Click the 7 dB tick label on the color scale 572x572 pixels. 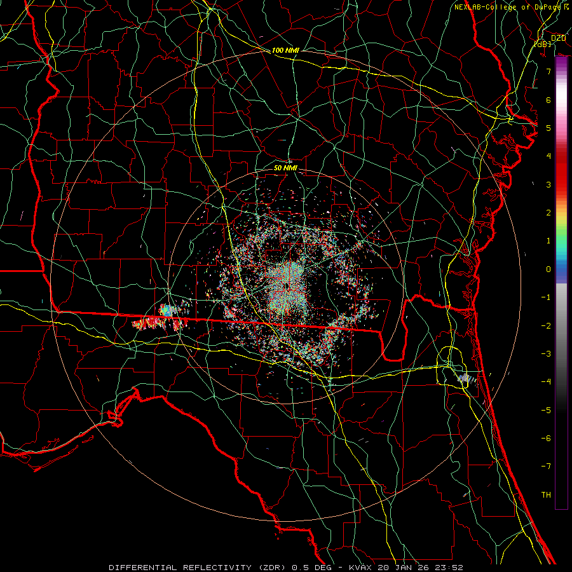tap(548, 71)
